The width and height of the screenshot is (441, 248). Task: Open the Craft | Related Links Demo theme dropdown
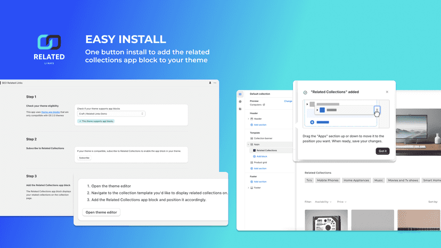pos(111,114)
